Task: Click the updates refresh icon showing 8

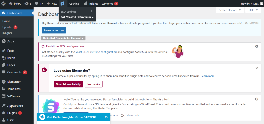Action: pyautogui.click(x=26, y=4)
